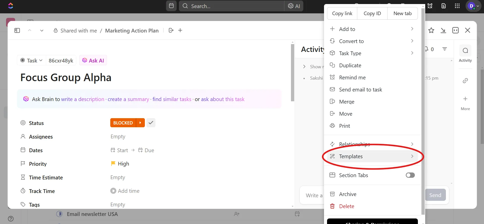Select Duplicate from the menu
The image size is (484, 224).
[372, 66]
